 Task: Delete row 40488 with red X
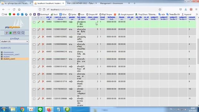point(43,59)
